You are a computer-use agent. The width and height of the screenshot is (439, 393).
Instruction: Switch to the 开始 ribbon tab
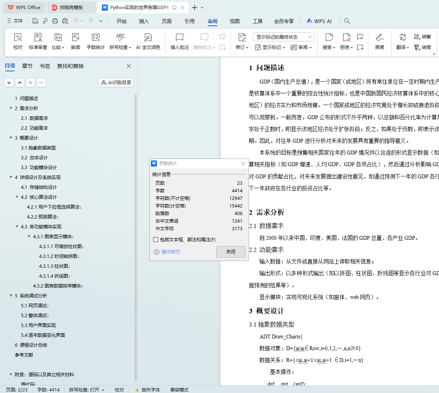122,21
